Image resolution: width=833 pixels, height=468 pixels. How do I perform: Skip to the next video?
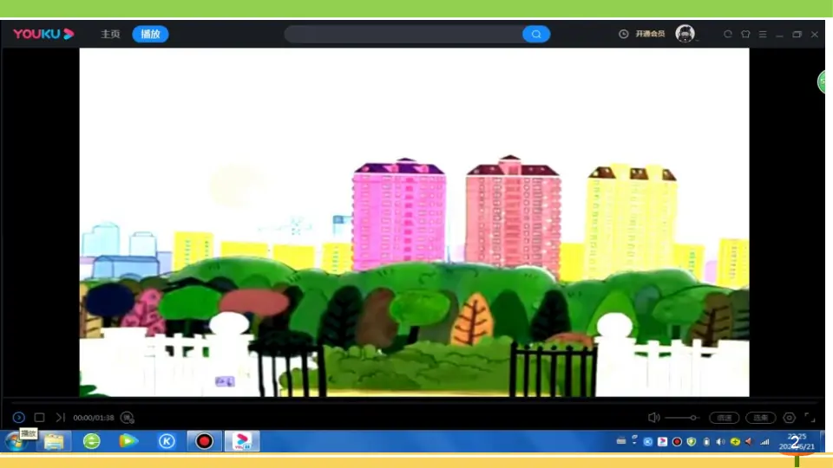pyautogui.click(x=60, y=418)
